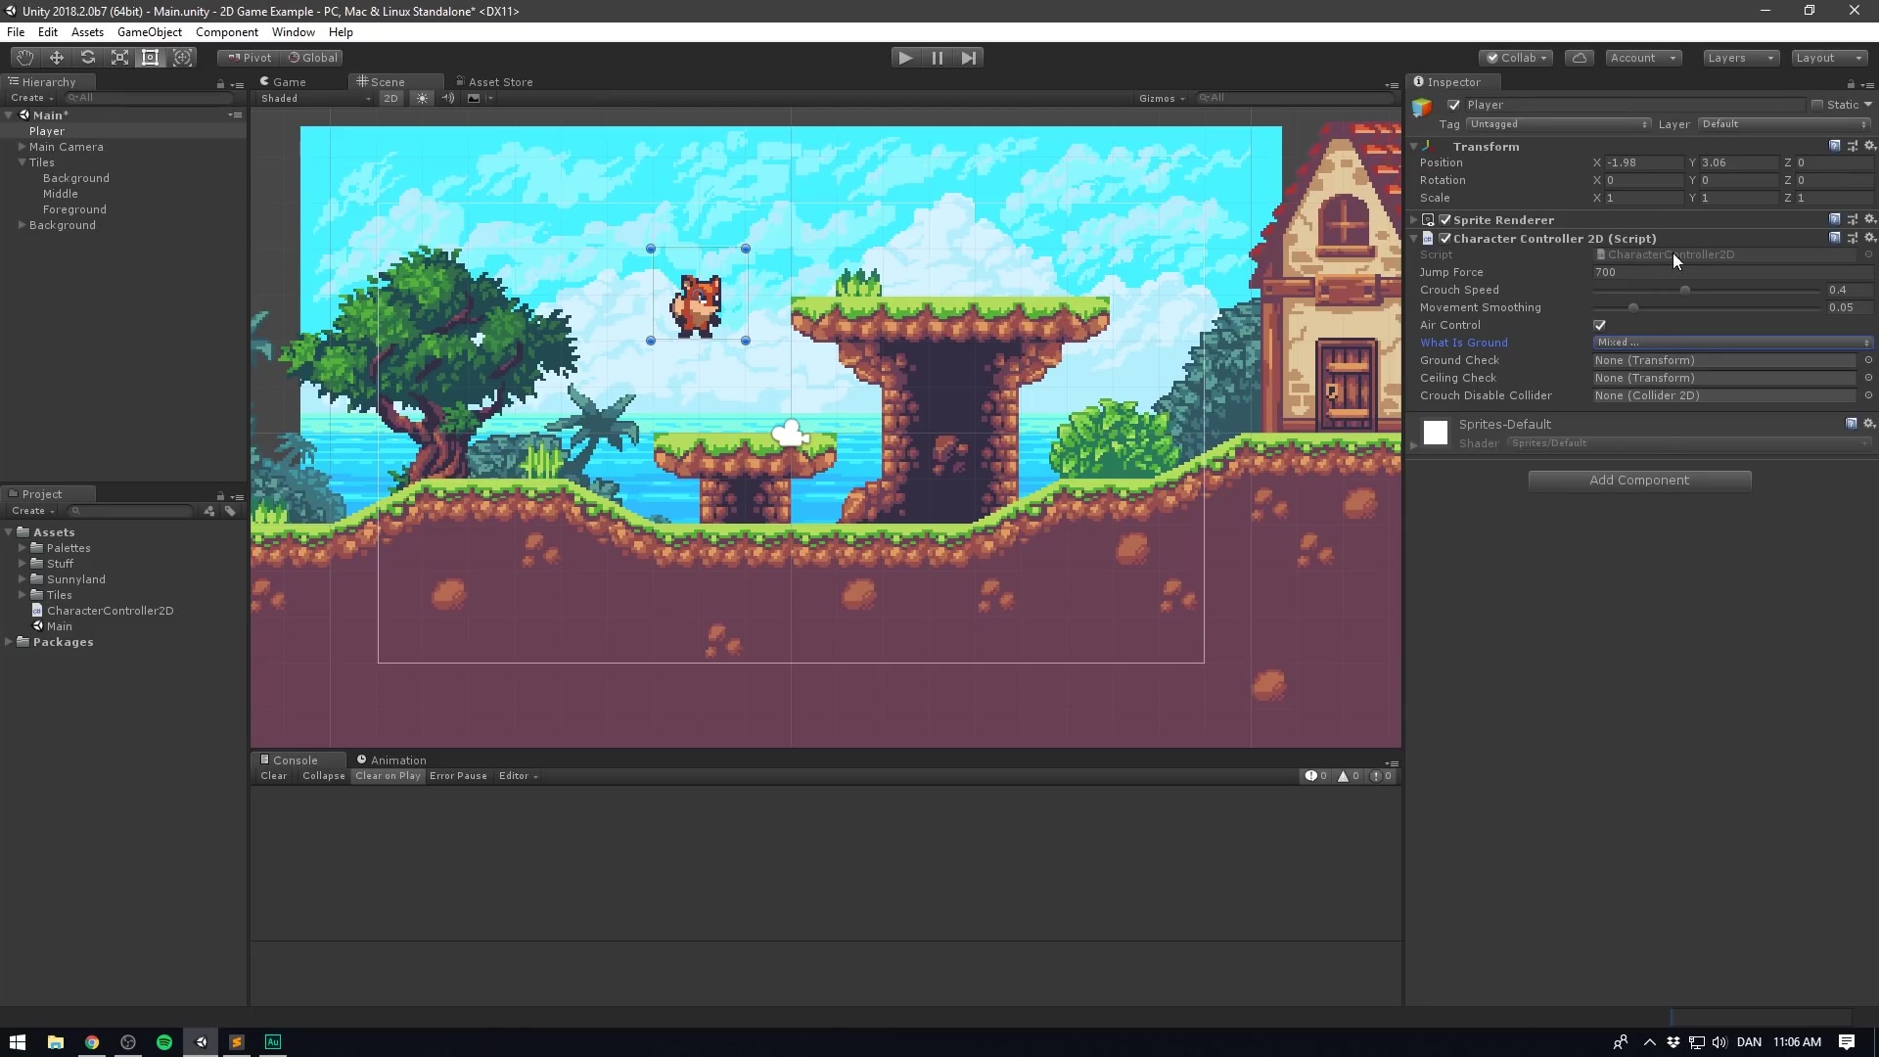Image resolution: width=1879 pixels, height=1057 pixels.
Task: Select the Step forward playback icon
Action: tap(968, 57)
